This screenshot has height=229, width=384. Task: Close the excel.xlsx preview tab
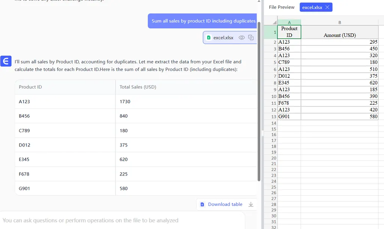click(x=327, y=7)
